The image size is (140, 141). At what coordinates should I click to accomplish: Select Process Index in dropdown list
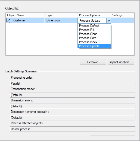94,42
